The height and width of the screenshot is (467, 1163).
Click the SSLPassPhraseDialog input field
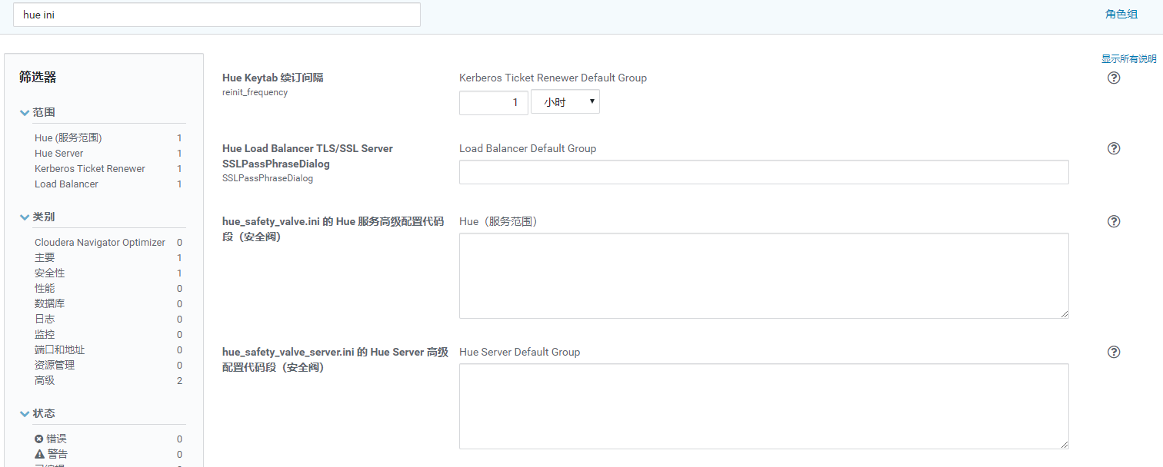click(764, 172)
